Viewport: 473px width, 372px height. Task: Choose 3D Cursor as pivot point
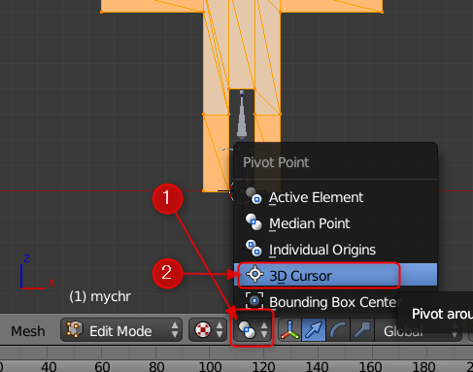335,276
